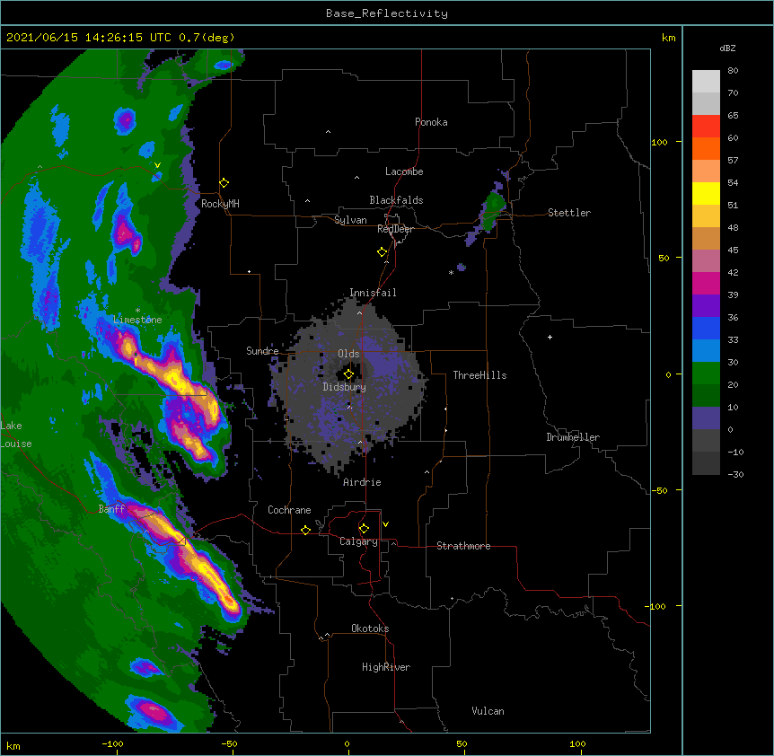Click the 54 dBZ yellow legend swatch
The width and height of the screenshot is (774, 756).
[706, 193]
